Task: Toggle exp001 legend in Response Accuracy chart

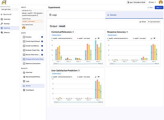Action: click(139, 38)
